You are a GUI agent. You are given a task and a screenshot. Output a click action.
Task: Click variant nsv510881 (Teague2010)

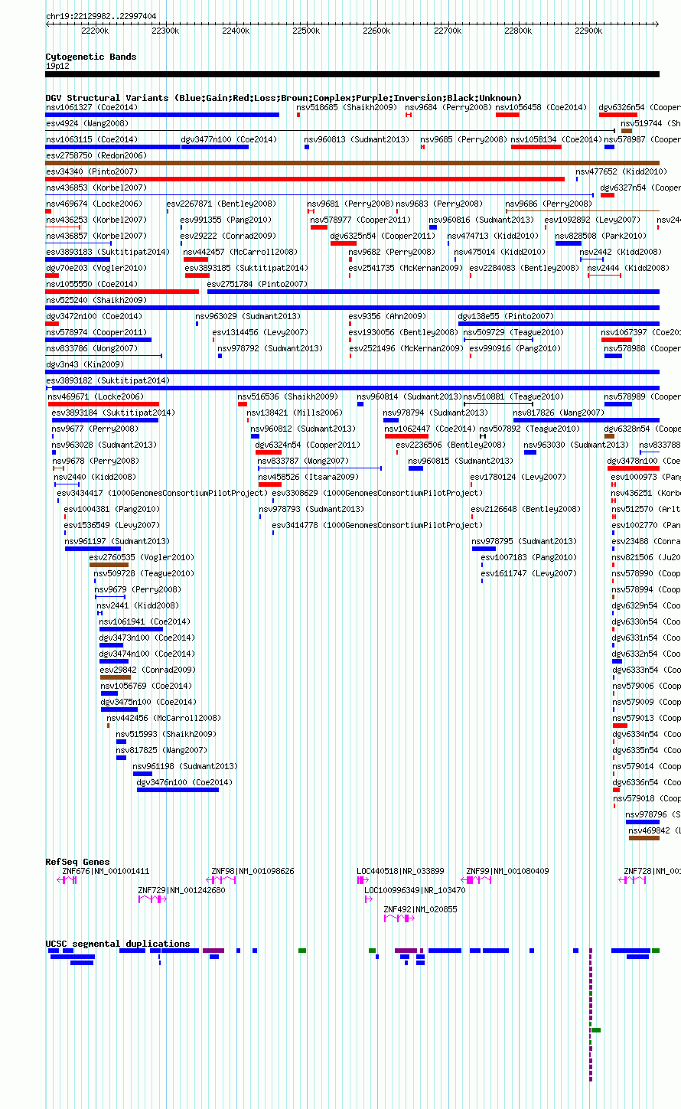coord(513,396)
